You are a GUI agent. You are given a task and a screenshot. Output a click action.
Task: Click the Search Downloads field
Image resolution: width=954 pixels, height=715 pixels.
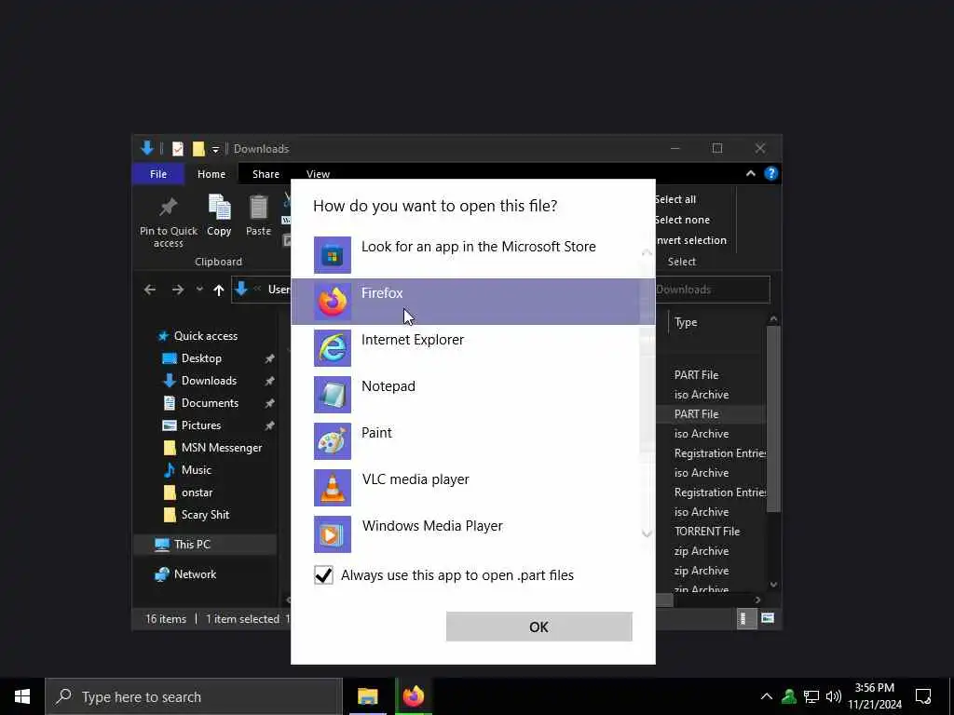712,290
